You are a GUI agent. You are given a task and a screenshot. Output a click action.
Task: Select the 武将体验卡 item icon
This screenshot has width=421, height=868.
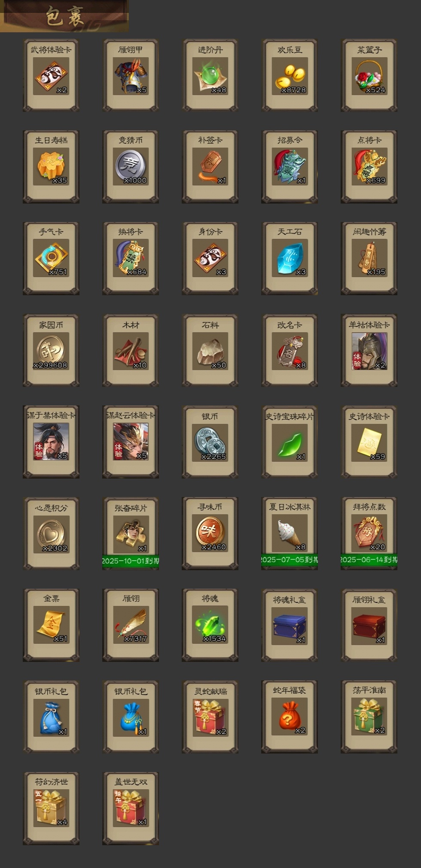coord(51,76)
